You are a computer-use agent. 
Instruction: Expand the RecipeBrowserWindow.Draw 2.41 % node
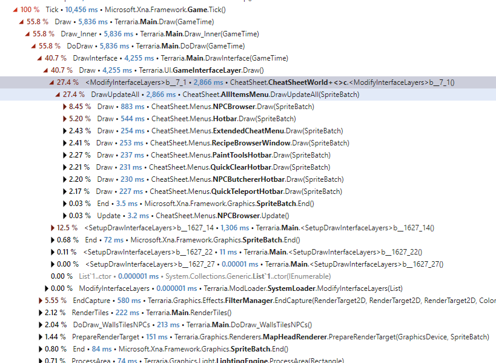pos(65,143)
